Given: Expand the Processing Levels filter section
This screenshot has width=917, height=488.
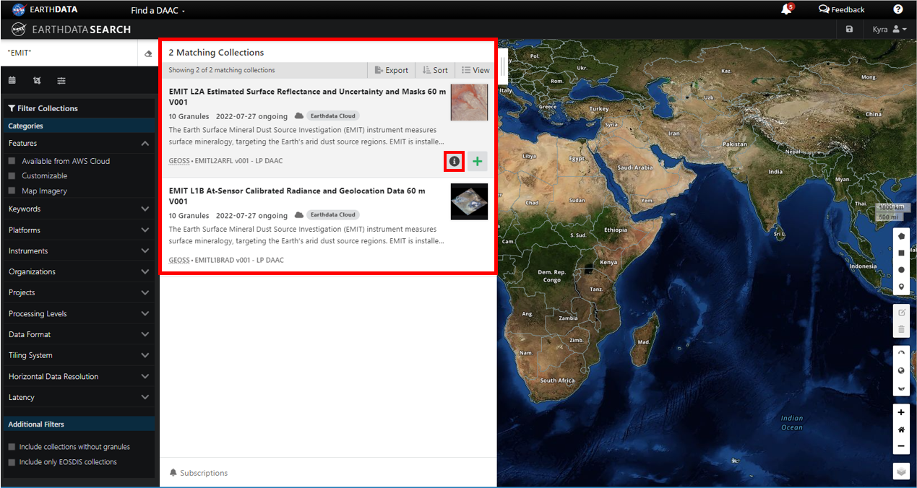Looking at the screenshot, I should 78,313.
